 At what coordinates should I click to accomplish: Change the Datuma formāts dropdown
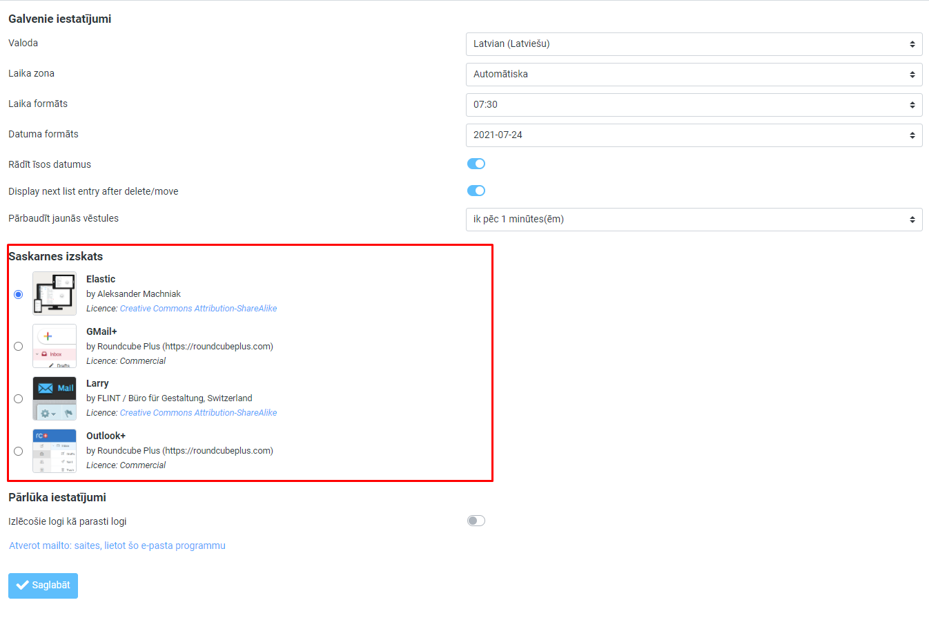coord(694,135)
